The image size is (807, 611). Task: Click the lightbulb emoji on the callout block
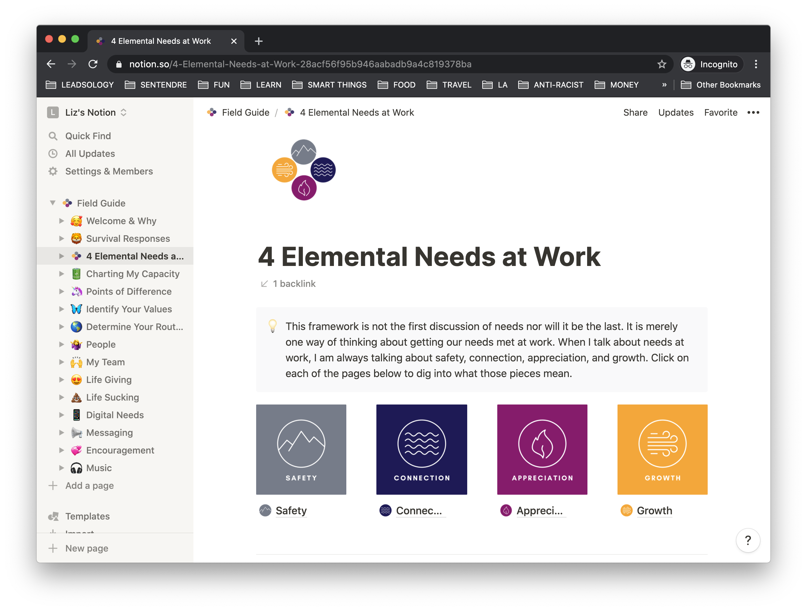(x=273, y=326)
